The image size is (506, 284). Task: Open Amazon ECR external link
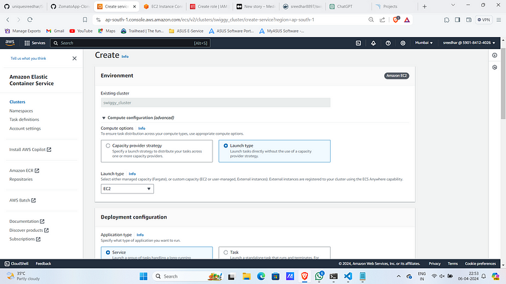(24, 170)
